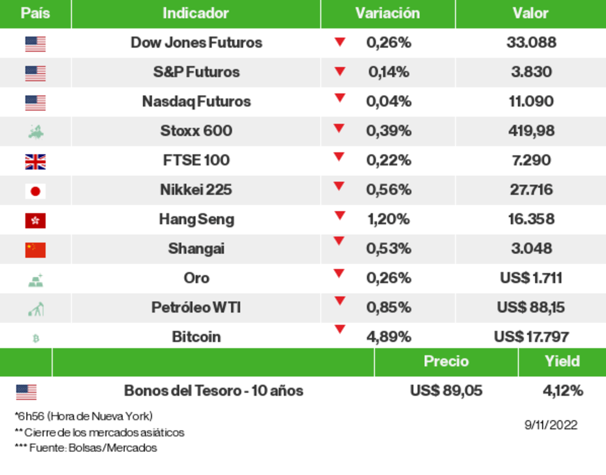Screen dimensions: 606x475
Task: Click the Japan flag beside Nikkei 225
Action: point(35,191)
